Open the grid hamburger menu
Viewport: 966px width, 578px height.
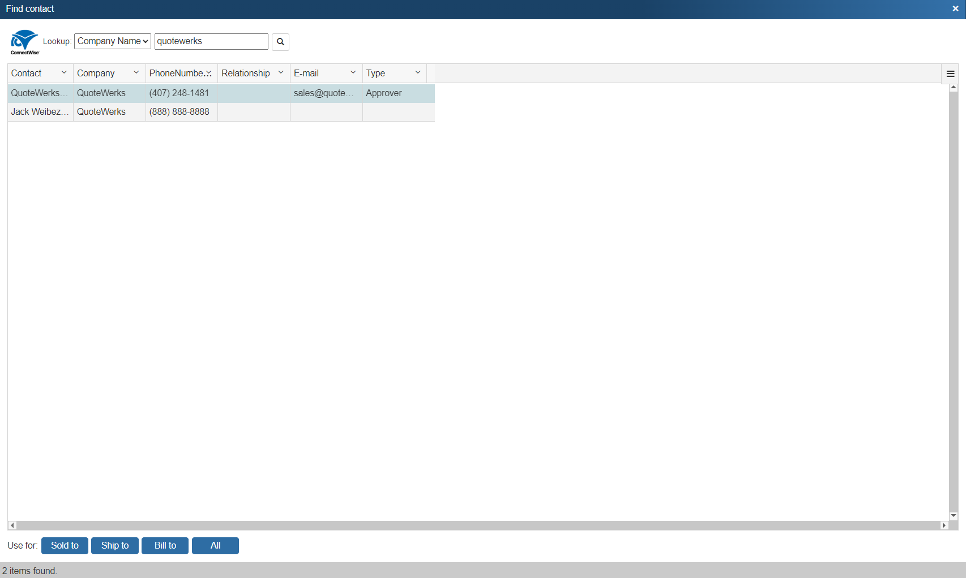tap(951, 74)
